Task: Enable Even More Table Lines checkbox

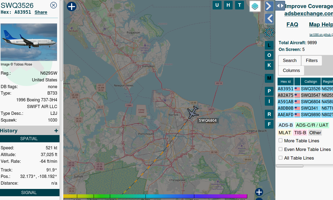Action: (281, 149)
